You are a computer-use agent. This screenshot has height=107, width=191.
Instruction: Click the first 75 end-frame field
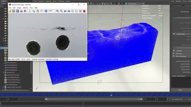pos(149,99)
